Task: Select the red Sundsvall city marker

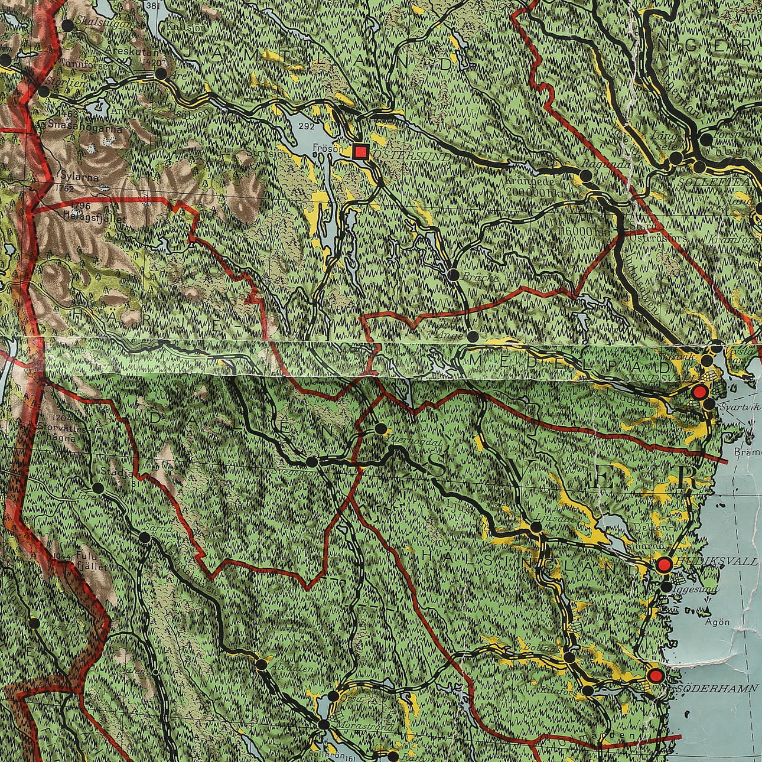Action: [700, 392]
